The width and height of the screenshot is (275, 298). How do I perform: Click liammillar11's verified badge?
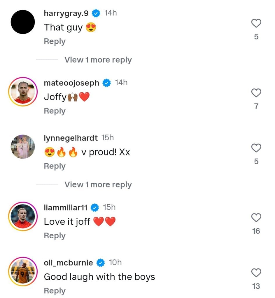tap(94, 207)
